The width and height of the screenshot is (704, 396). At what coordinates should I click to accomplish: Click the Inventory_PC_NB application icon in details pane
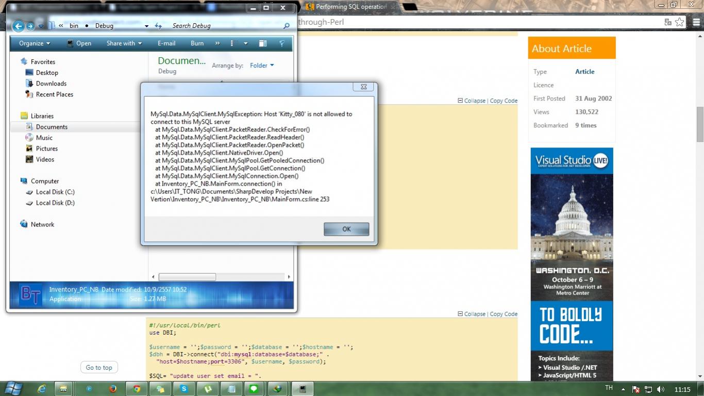[31, 294]
